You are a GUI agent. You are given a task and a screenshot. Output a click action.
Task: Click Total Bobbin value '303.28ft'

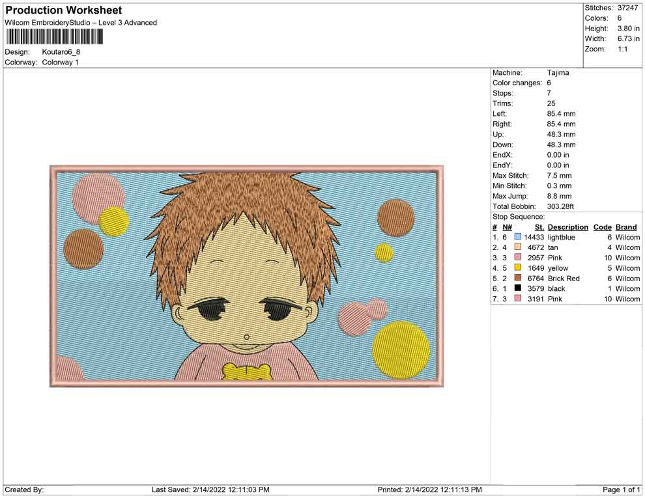pyautogui.click(x=560, y=206)
